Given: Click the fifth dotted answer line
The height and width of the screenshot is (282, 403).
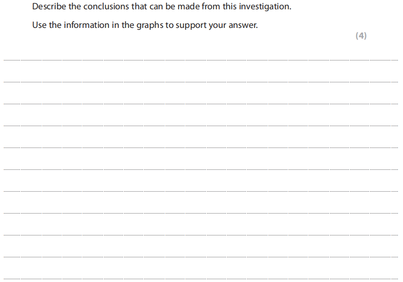Looking at the screenshot, I should (200, 148).
